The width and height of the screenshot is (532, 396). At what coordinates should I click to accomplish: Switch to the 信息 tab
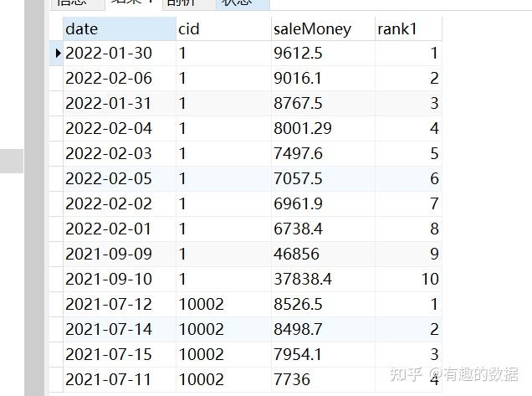pos(77,3)
